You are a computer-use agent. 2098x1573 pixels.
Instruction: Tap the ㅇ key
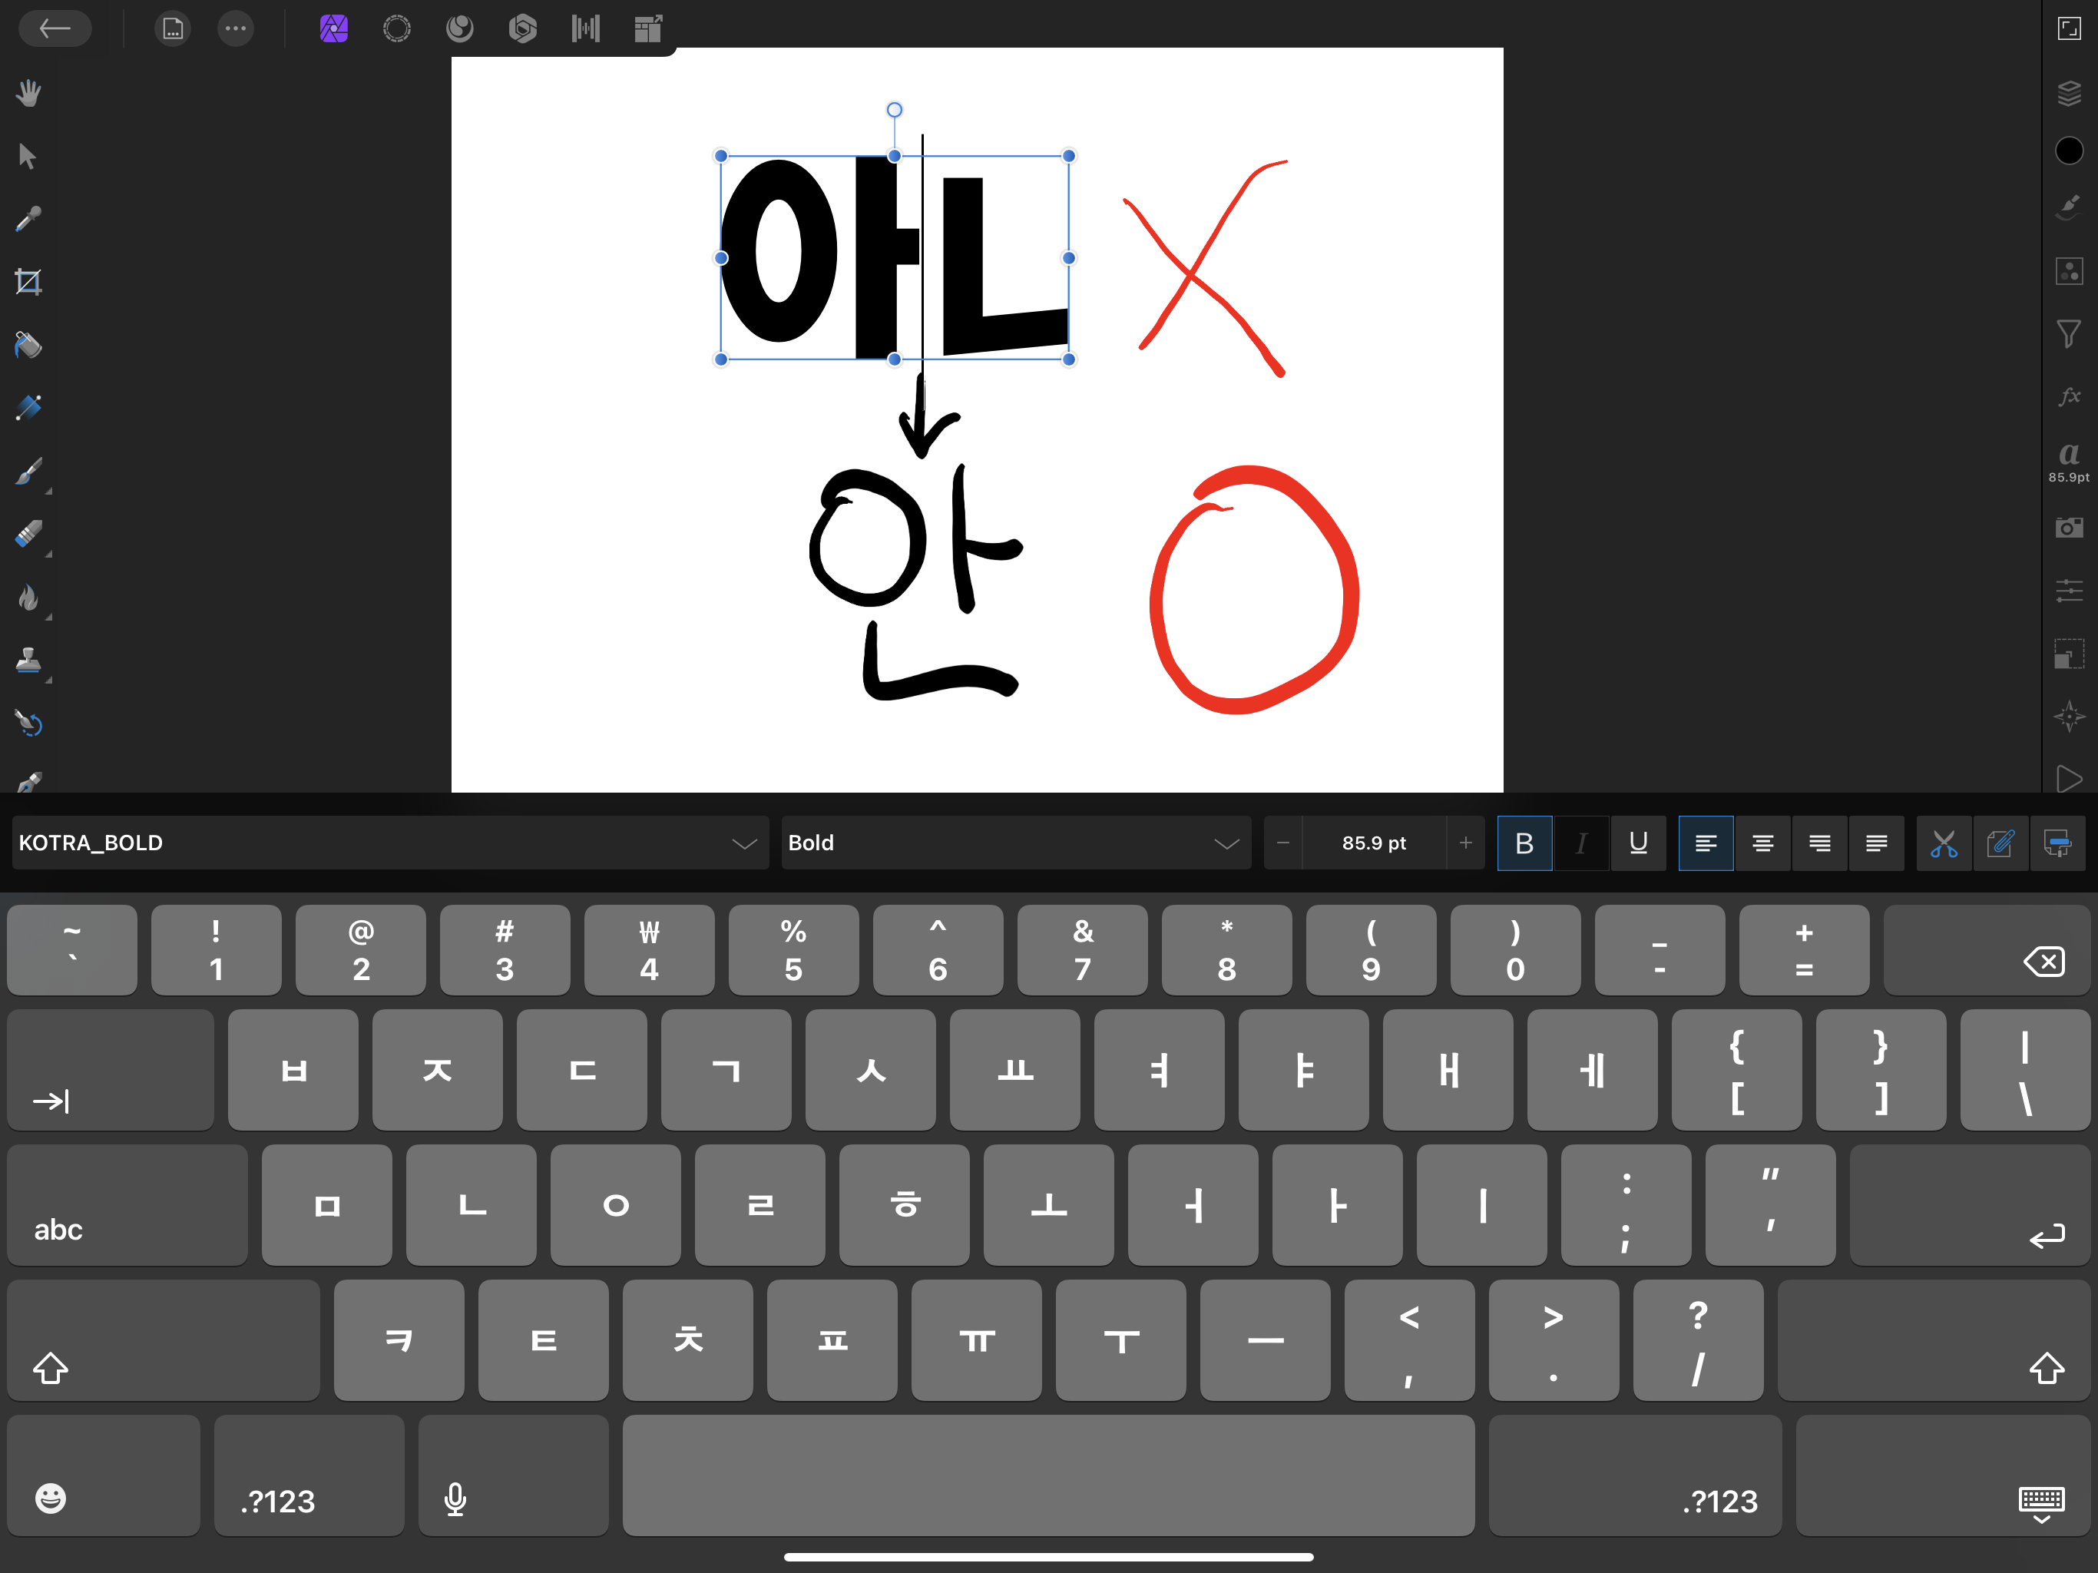[616, 1205]
